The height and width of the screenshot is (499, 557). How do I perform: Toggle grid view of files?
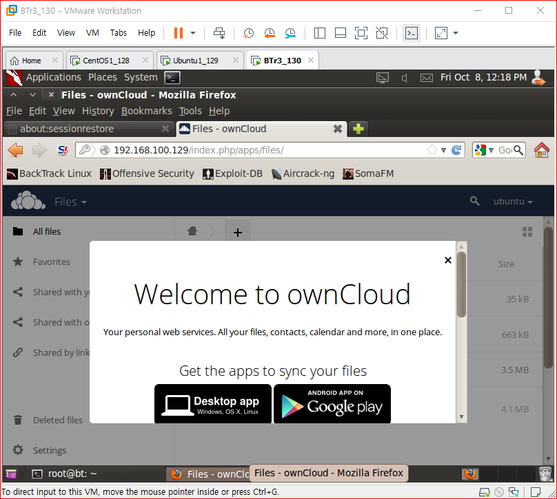pos(527,232)
